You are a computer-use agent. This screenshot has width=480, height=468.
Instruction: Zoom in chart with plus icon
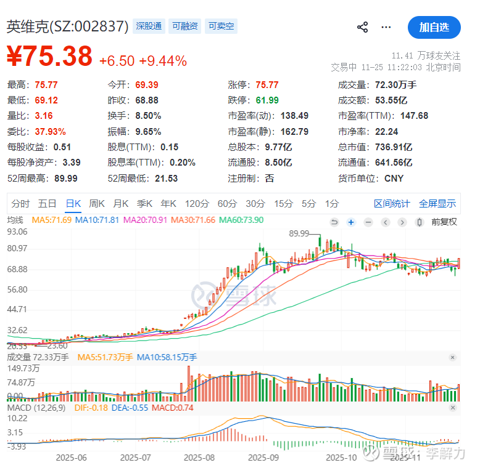pos(351,222)
